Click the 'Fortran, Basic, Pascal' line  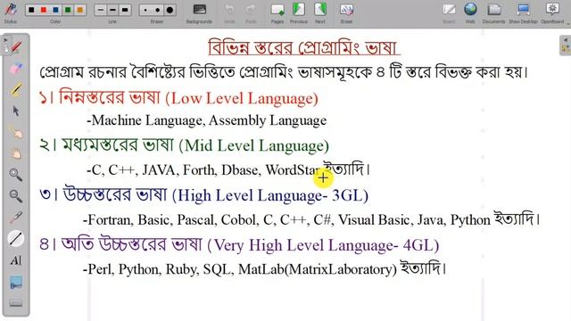(311, 219)
